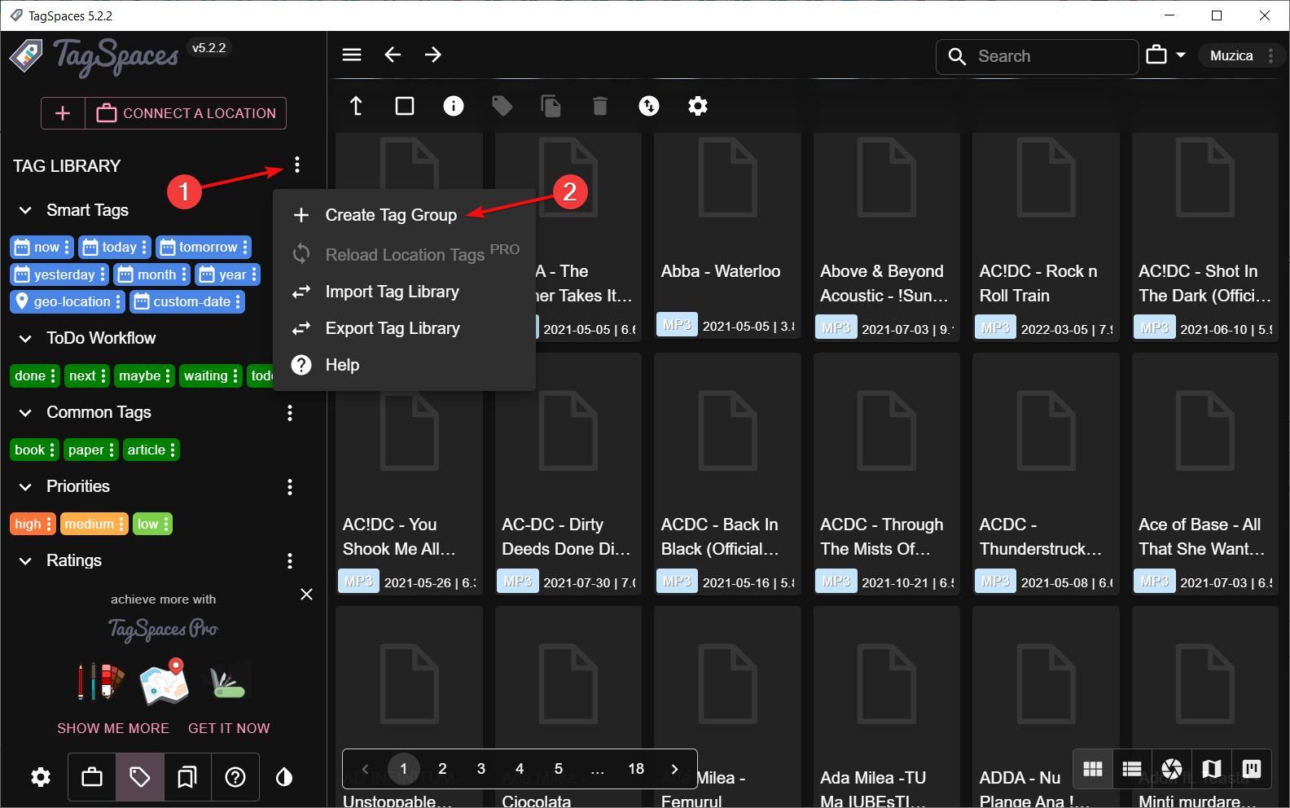Click the 'today' smart tag
Screen dimensions: 1290x808
tap(115, 247)
